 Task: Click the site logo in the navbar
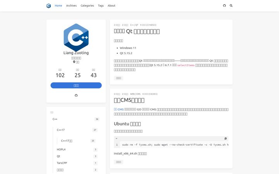coord(48,6)
